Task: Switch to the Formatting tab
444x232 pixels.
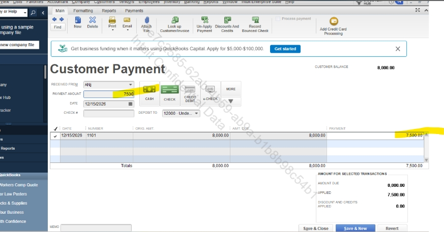Action: [83, 11]
